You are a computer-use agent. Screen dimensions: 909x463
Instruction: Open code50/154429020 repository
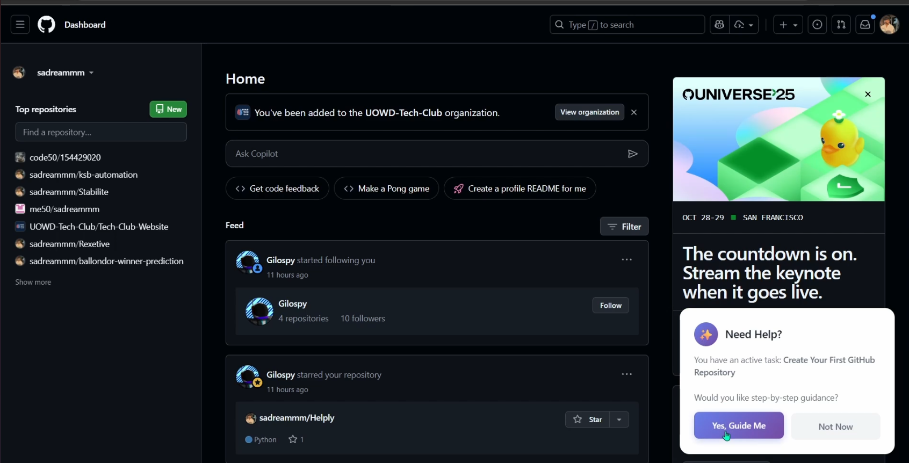pos(65,157)
